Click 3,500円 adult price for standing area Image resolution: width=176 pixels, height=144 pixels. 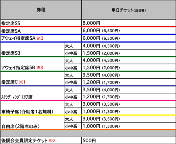pos(92,90)
